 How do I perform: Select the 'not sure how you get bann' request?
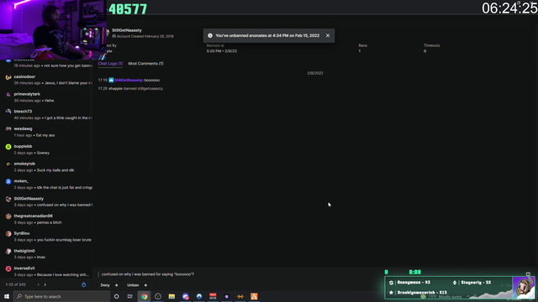[x=46, y=64]
